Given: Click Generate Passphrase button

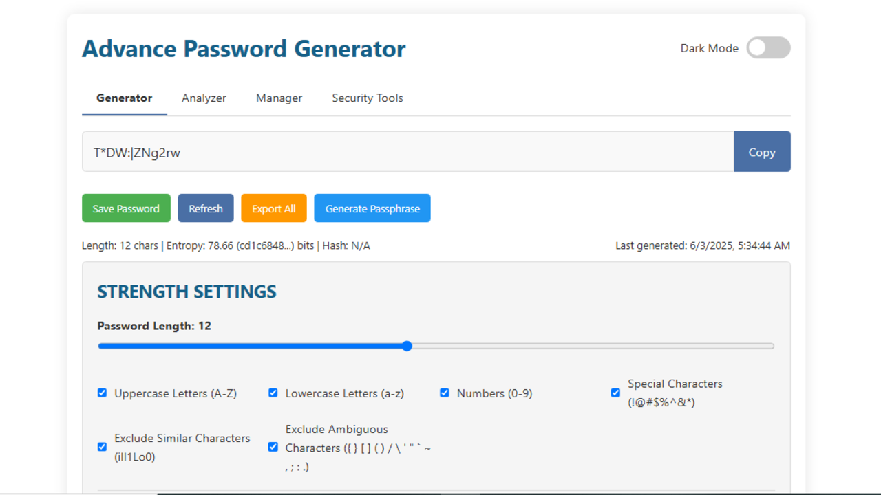Looking at the screenshot, I should pyautogui.click(x=372, y=208).
